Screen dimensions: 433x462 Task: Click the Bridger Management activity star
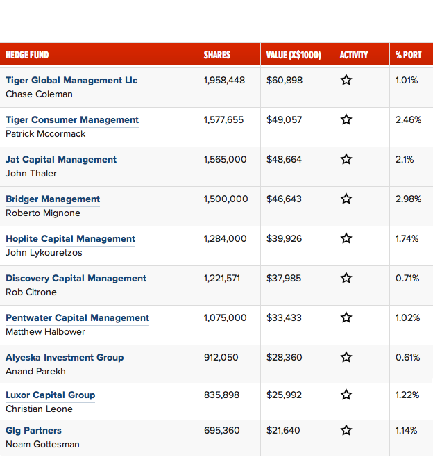(x=346, y=199)
